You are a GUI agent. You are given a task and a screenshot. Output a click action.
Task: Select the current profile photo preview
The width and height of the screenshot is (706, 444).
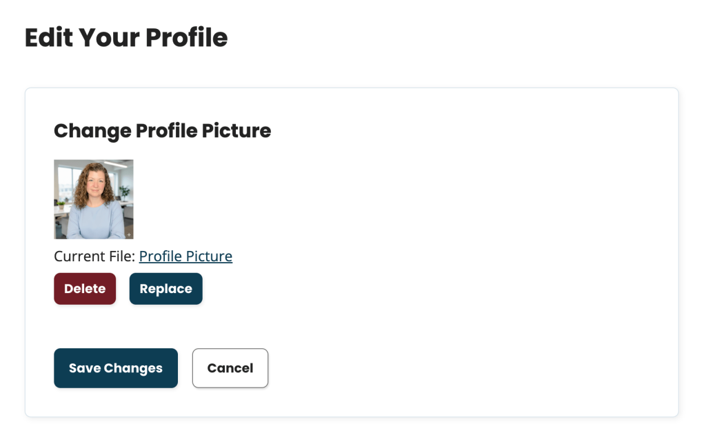coord(94,199)
